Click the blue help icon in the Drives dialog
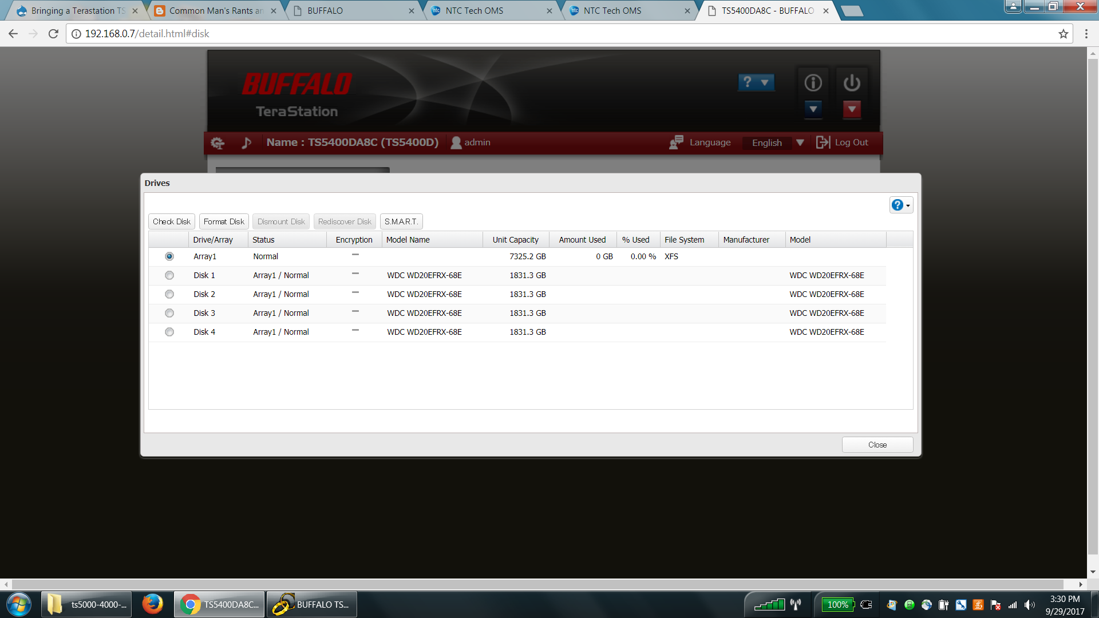Viewport: 1099px width, 618px height. click(x=898, y=205)
